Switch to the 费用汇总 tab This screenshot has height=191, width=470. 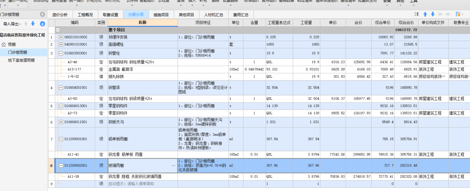pos(241,15)
